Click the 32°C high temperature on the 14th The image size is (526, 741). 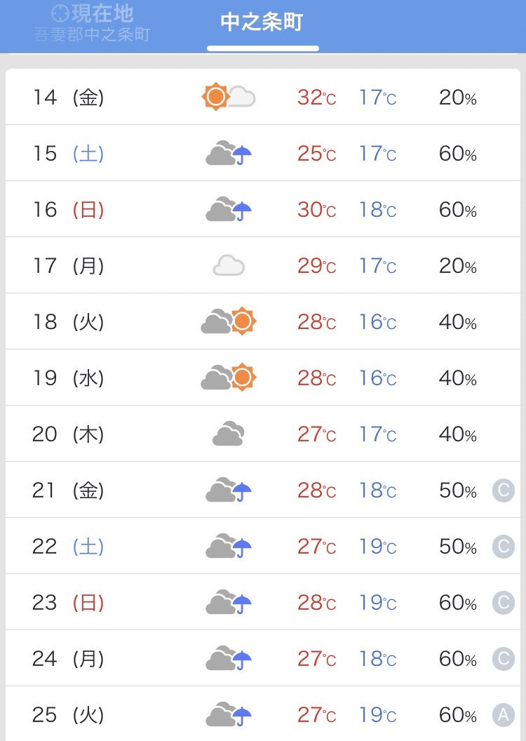point(316,98)
